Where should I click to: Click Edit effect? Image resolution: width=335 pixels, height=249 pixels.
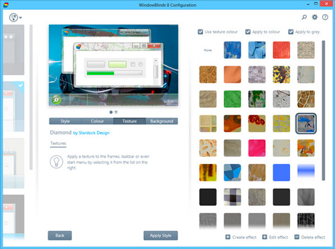(275, 237)
